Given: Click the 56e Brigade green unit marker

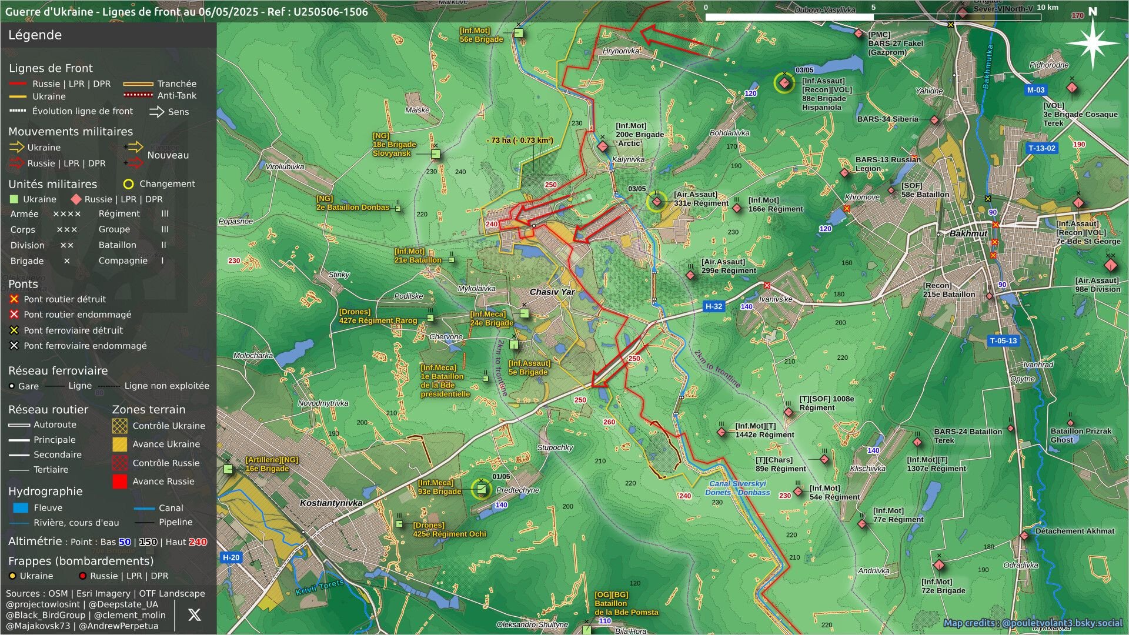Looking at the screenshot, I should tap(518, 33).
